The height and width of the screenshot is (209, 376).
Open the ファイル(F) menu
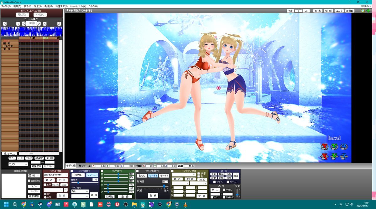tap(6, 6)
